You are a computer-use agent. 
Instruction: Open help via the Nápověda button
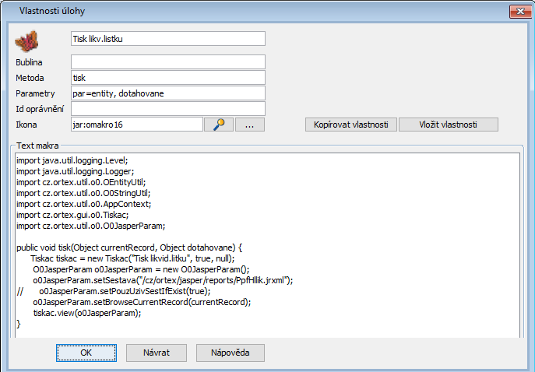(230, 353)
